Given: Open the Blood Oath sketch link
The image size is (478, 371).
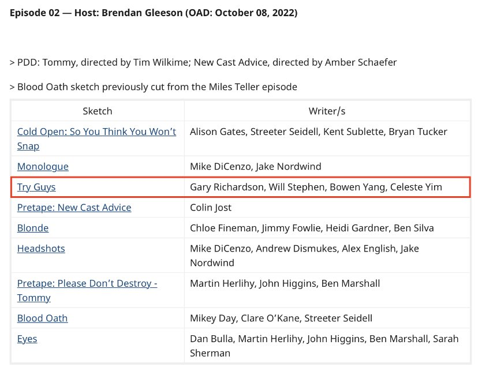Looking at the screenshot, I should pyautogui.click(x=42, y=318).
